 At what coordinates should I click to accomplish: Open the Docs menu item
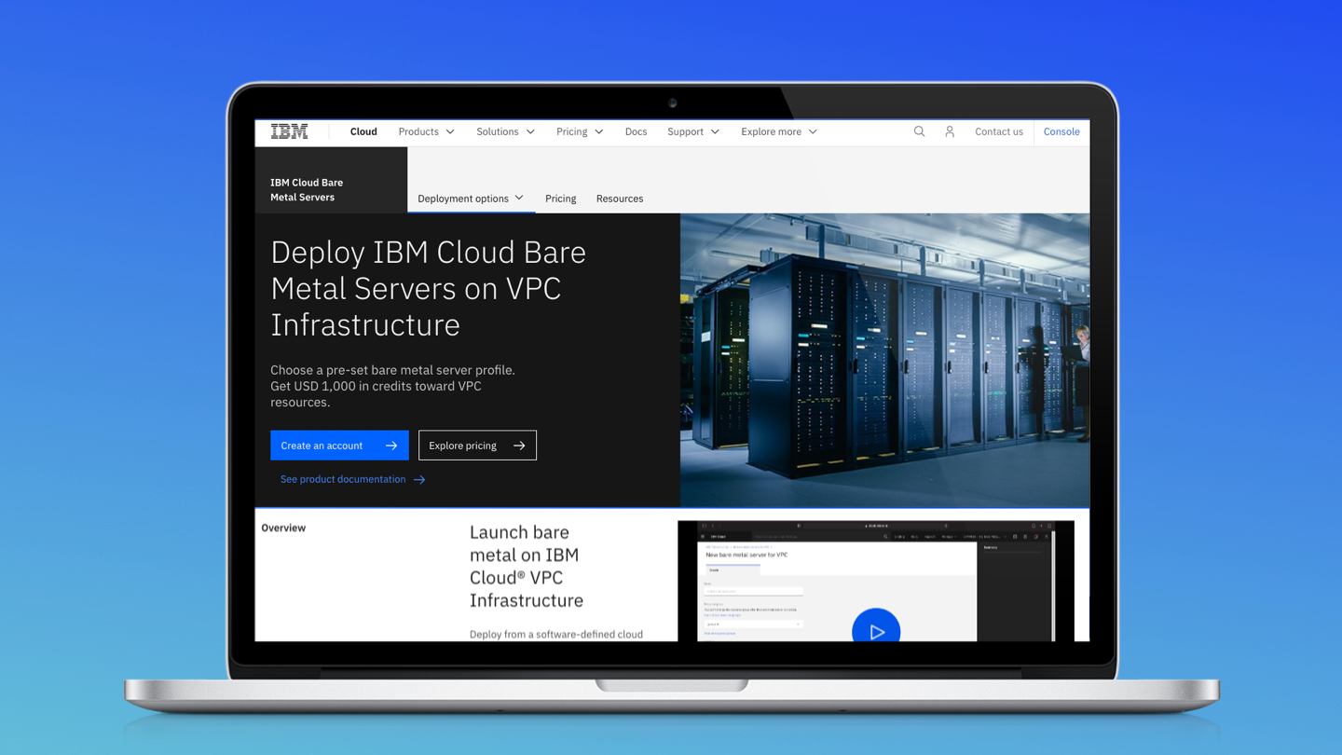click(x=636, y=131)
